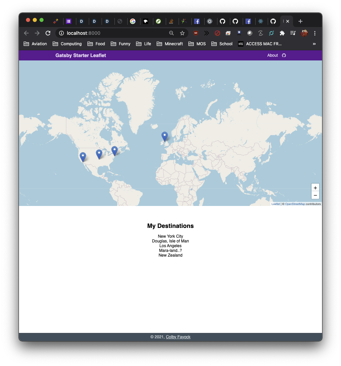Click the map marker near Los Angeles
341x366 pixels.
[x=83, y=156]
